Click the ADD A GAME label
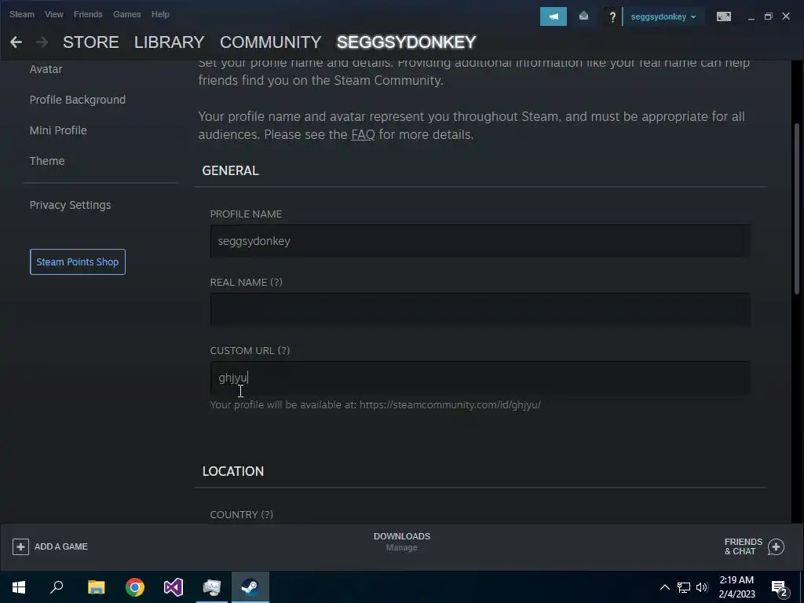Screen dimensions: 804x603 pos(61,546)
